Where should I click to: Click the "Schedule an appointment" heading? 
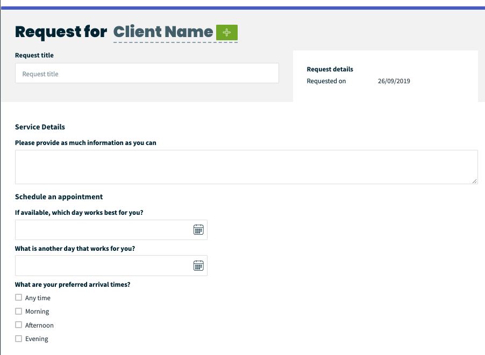pyautogui.click(x=59, y=197)
